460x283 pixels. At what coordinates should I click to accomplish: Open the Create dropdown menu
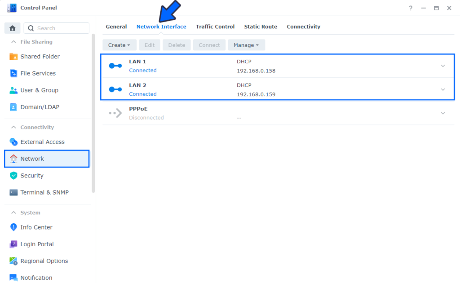119,45
